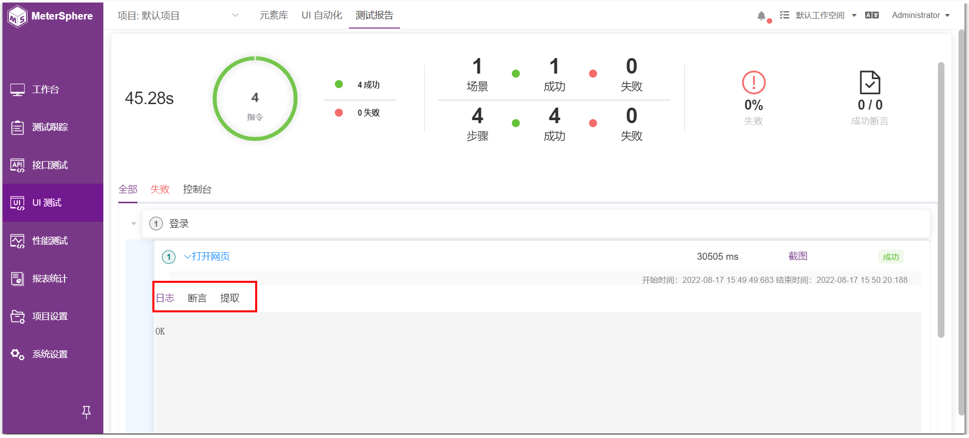
Task: Collapse the 登录 scenario row
Action: (133, 223)
